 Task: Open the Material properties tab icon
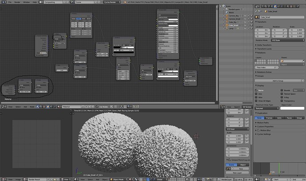tap(288, 7)
